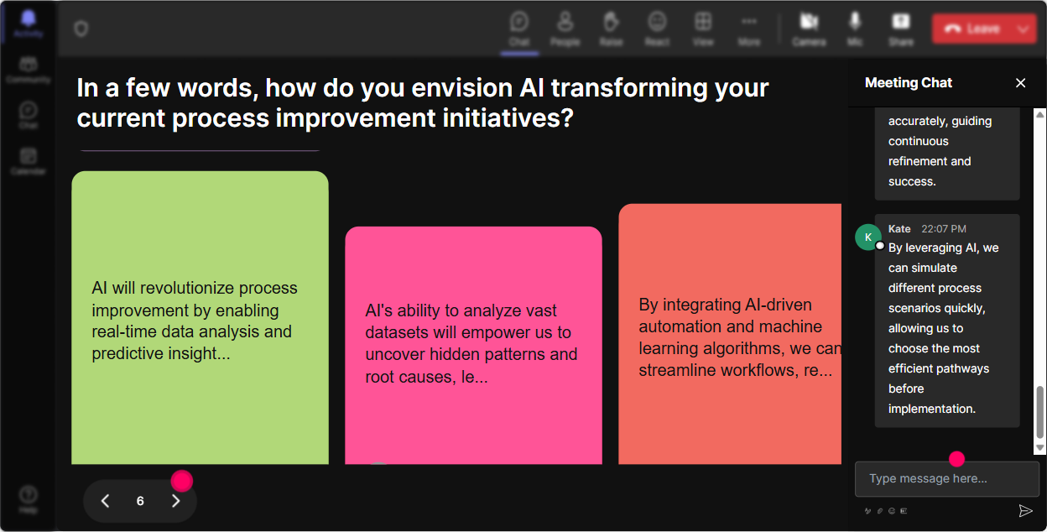This screenshot has width=1047, height=532.
Task: Click the shield security icon in header
Action: [81, 29]
